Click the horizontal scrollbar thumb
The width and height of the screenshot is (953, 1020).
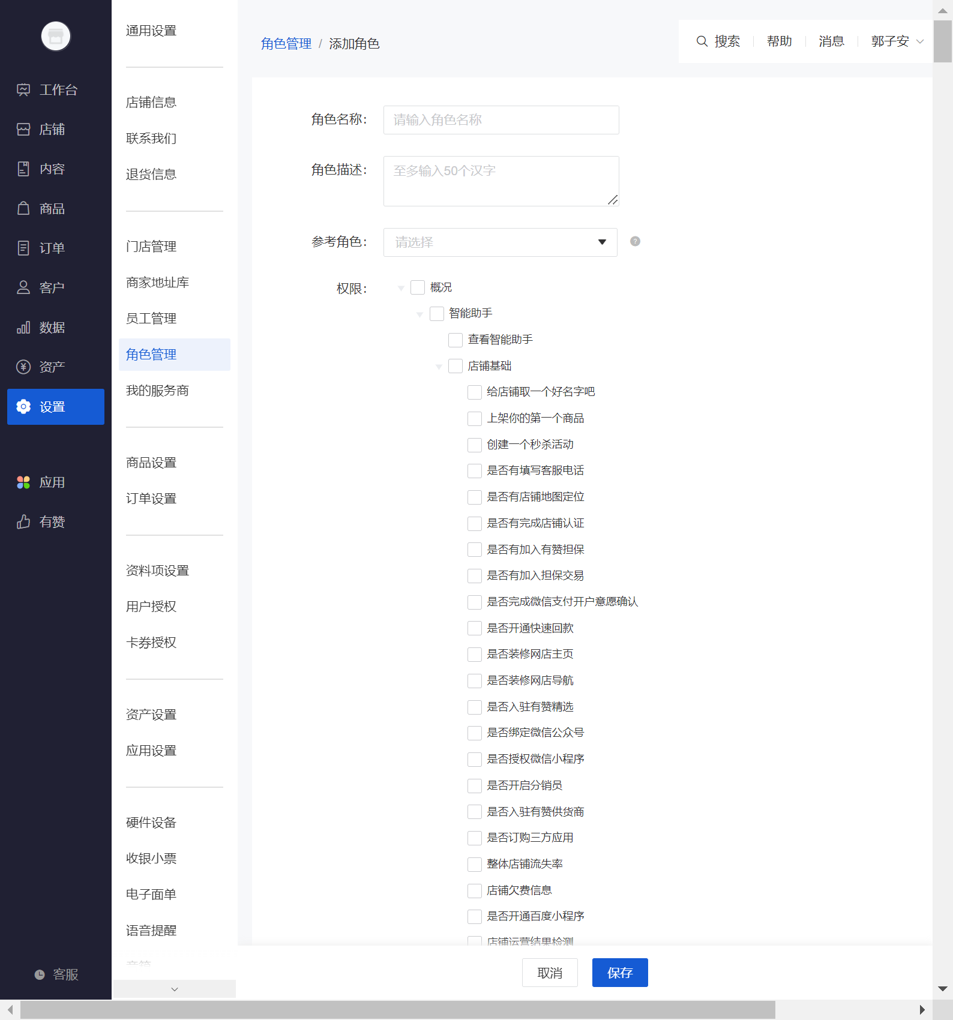(x=398, y=1010)
